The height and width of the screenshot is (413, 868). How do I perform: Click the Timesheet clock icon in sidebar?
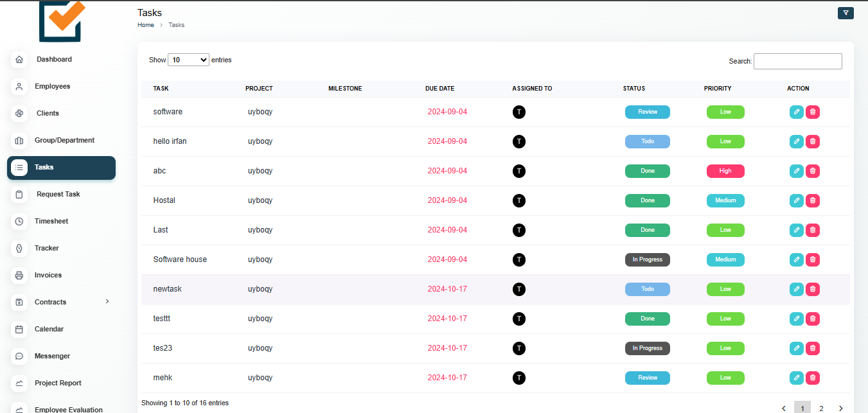[19, 221]
